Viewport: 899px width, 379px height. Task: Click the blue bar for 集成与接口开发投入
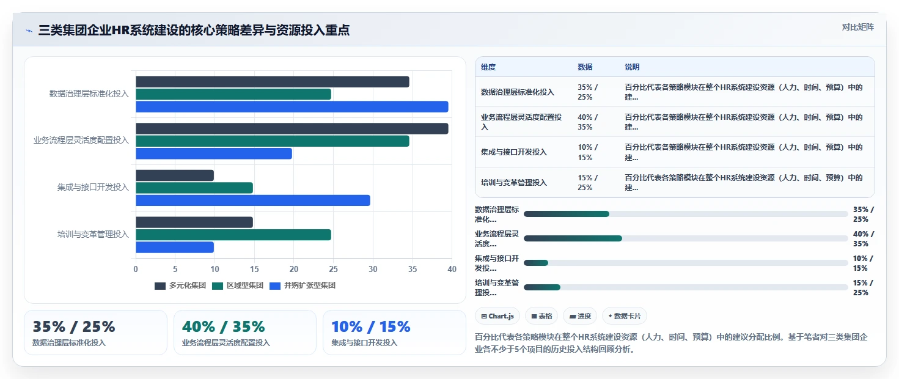click(x=253, y=201)
